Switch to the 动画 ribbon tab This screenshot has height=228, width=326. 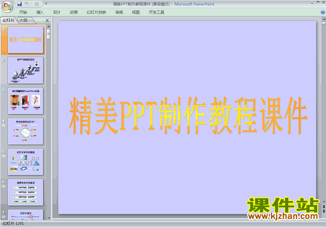(74, 12)
